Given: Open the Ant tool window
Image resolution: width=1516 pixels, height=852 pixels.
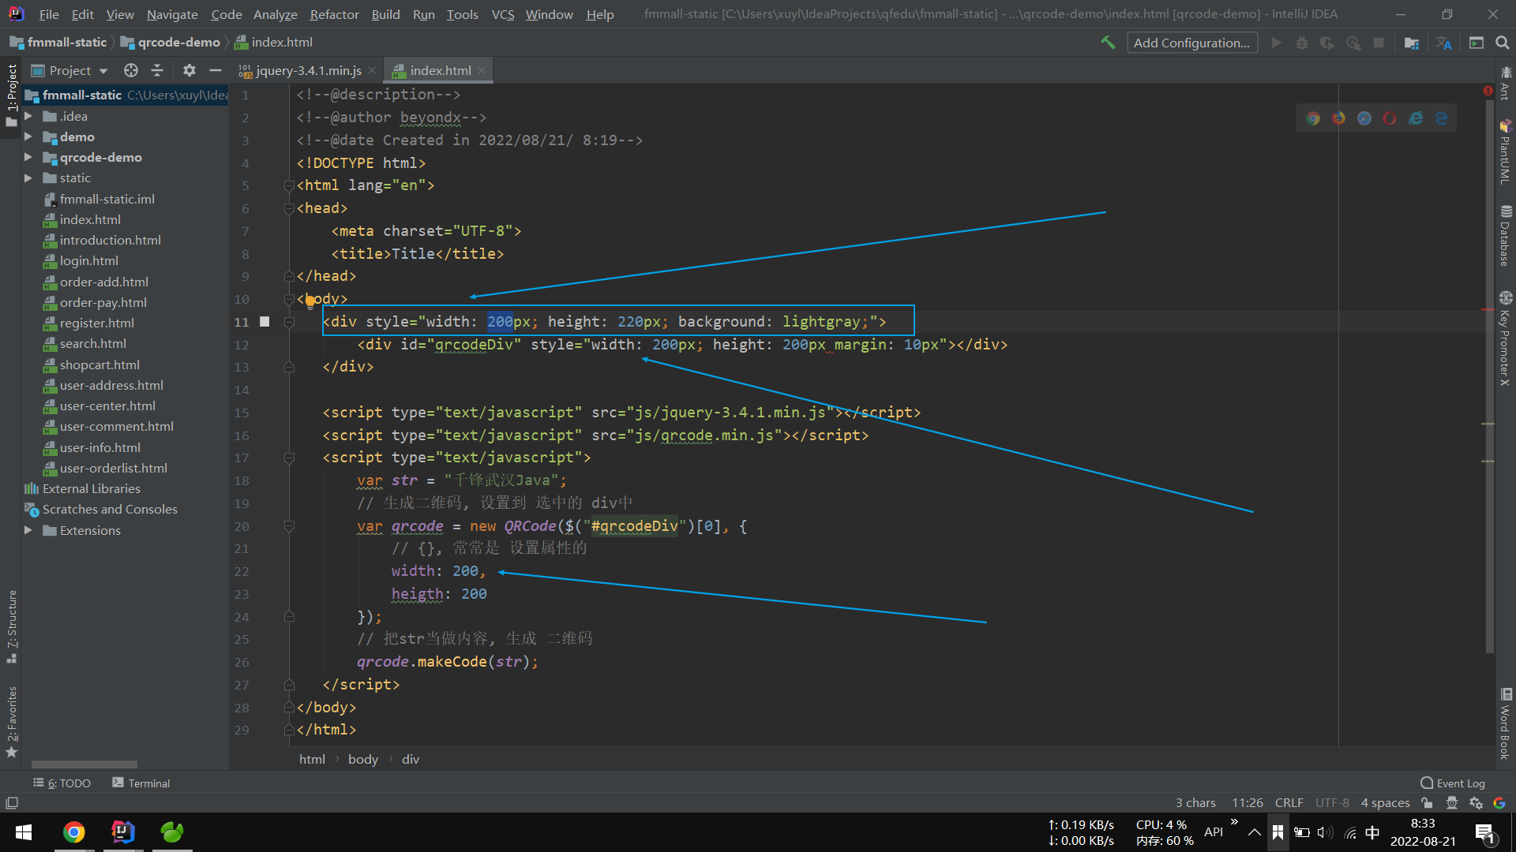Looking at the screenshot, I should tap(1506, 83).
